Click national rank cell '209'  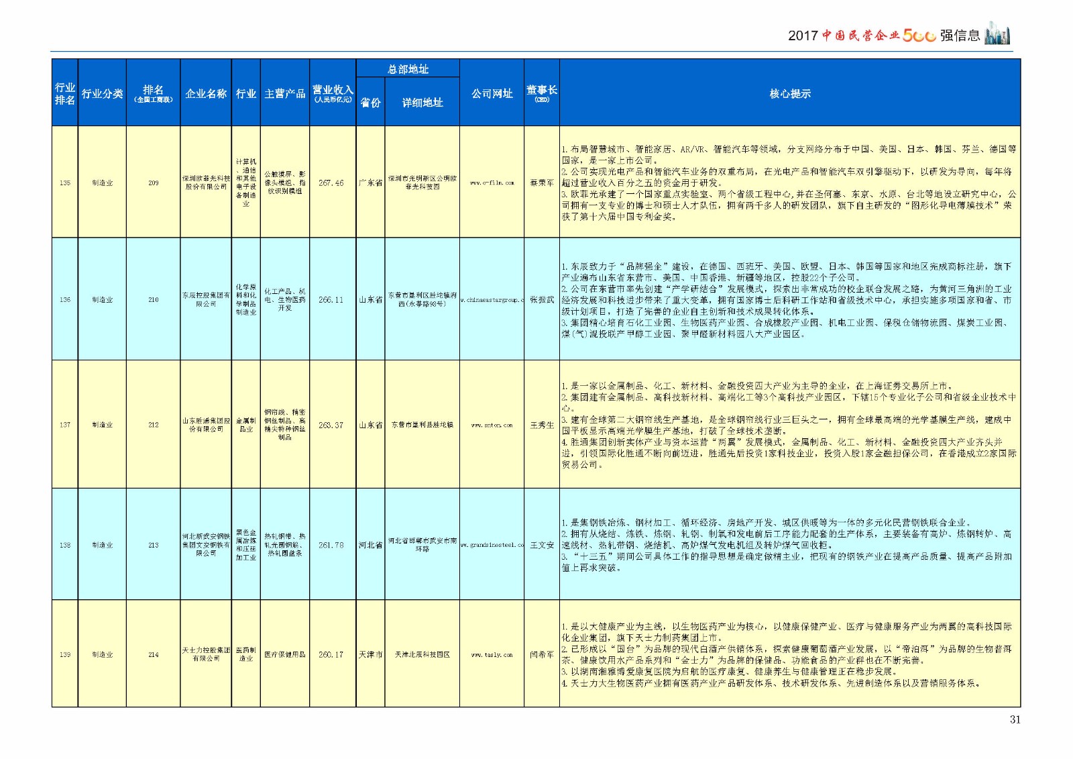tap(154, 183)
